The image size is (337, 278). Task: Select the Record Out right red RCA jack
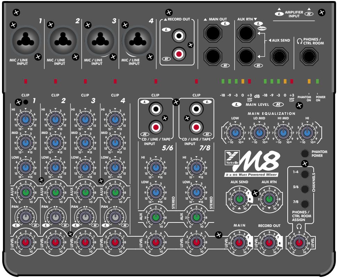click(x=179, y=54)
